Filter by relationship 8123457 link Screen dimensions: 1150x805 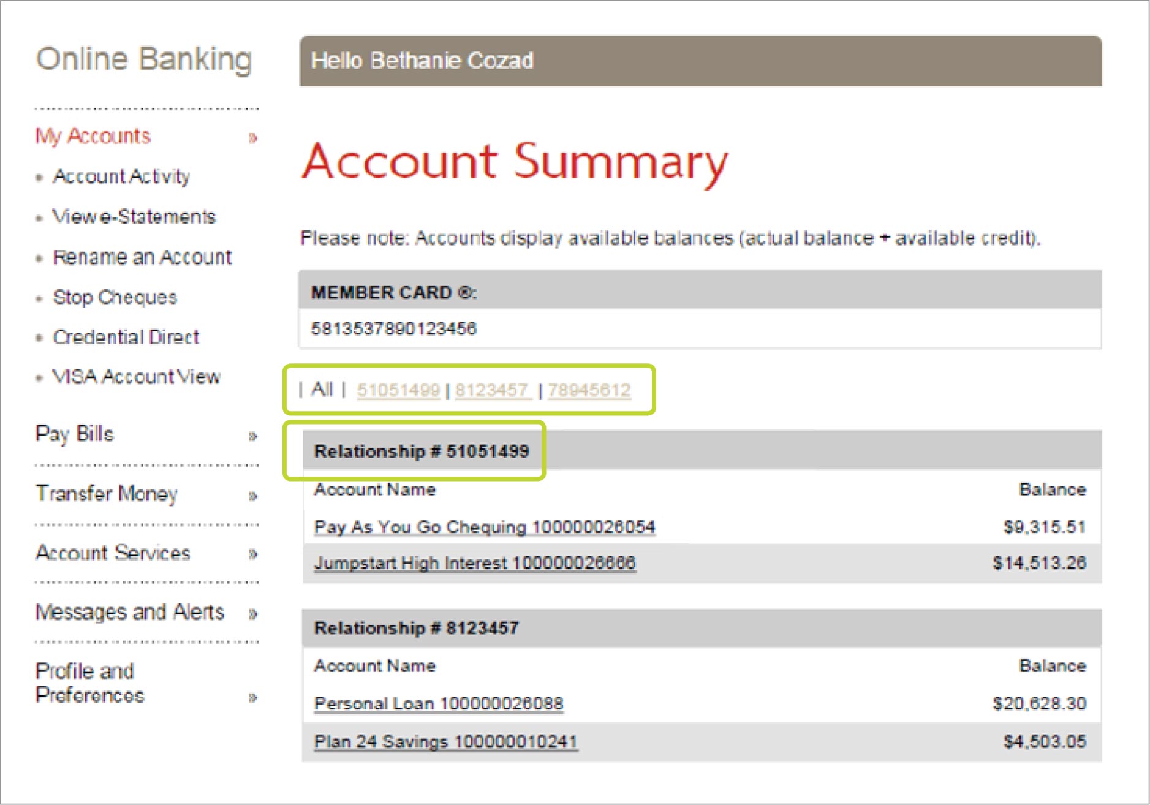[x=492, y=390]
